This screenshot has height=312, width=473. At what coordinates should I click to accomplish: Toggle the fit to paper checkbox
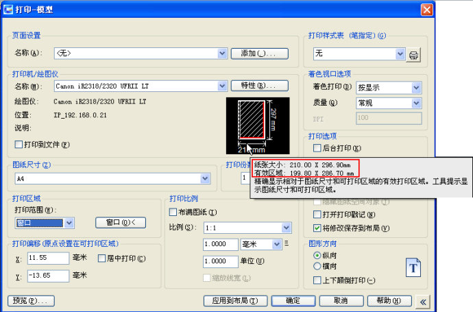click(x=173, y=213)
